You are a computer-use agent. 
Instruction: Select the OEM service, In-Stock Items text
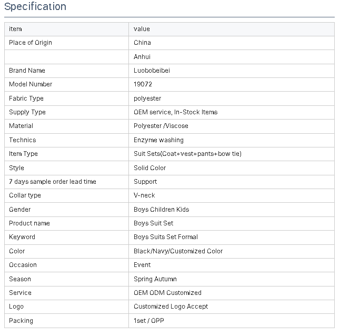point(176,112)
